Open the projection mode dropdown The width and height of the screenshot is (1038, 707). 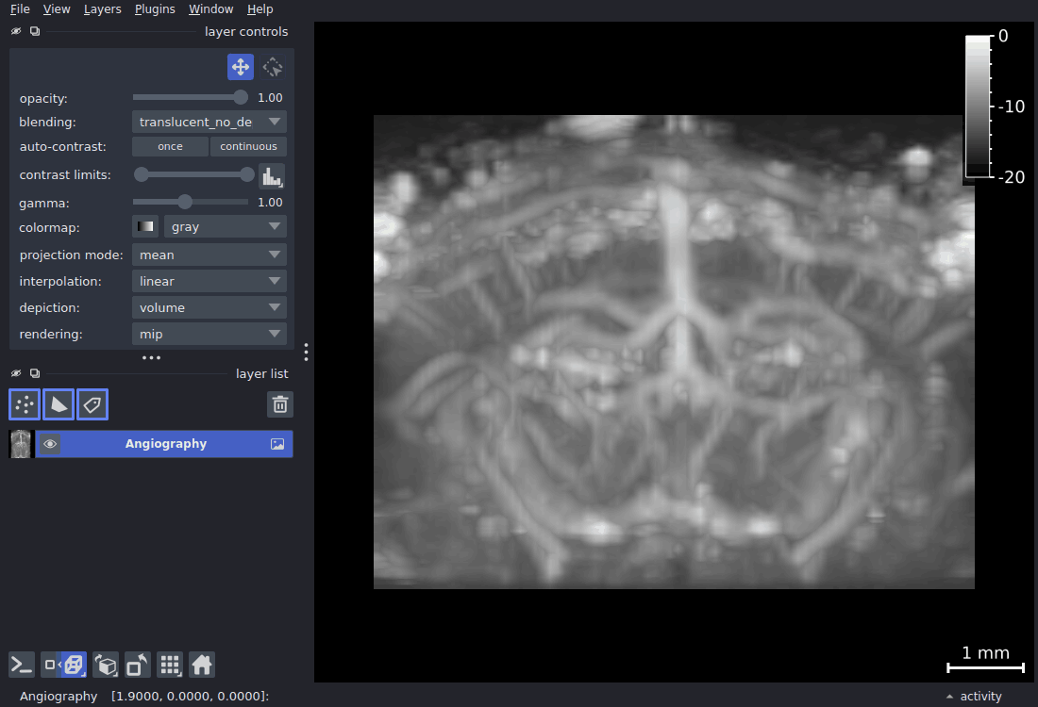[209, 255]
